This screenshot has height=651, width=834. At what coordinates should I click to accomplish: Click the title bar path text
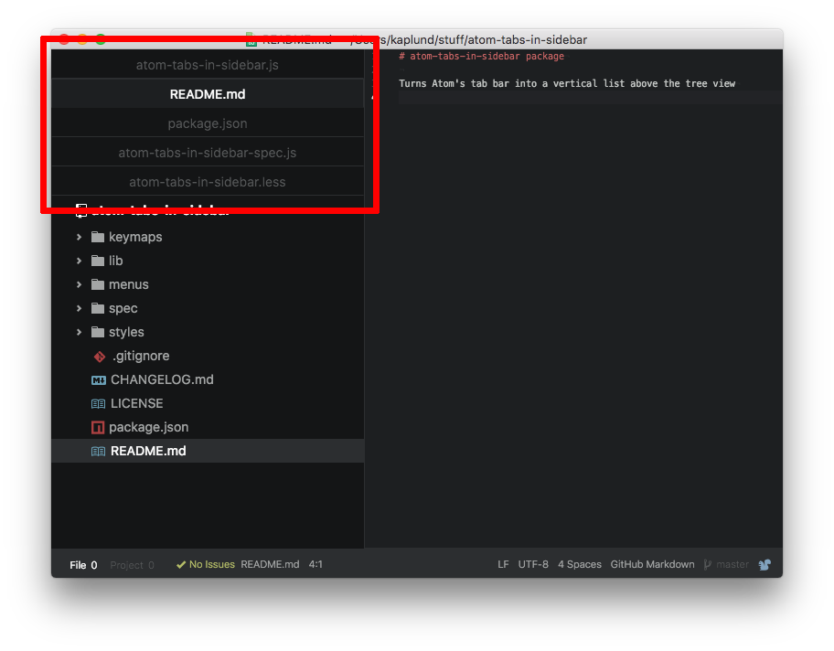pyautogui.click(x=470, y=40)
